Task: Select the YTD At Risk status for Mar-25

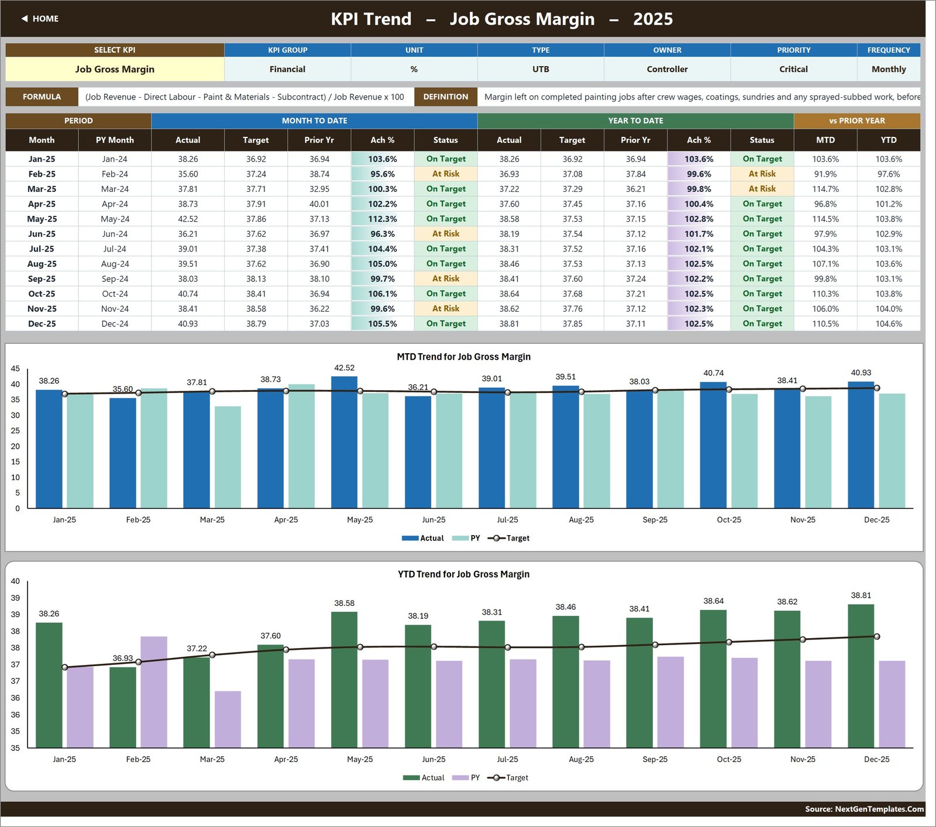Action: coord(762,189)
